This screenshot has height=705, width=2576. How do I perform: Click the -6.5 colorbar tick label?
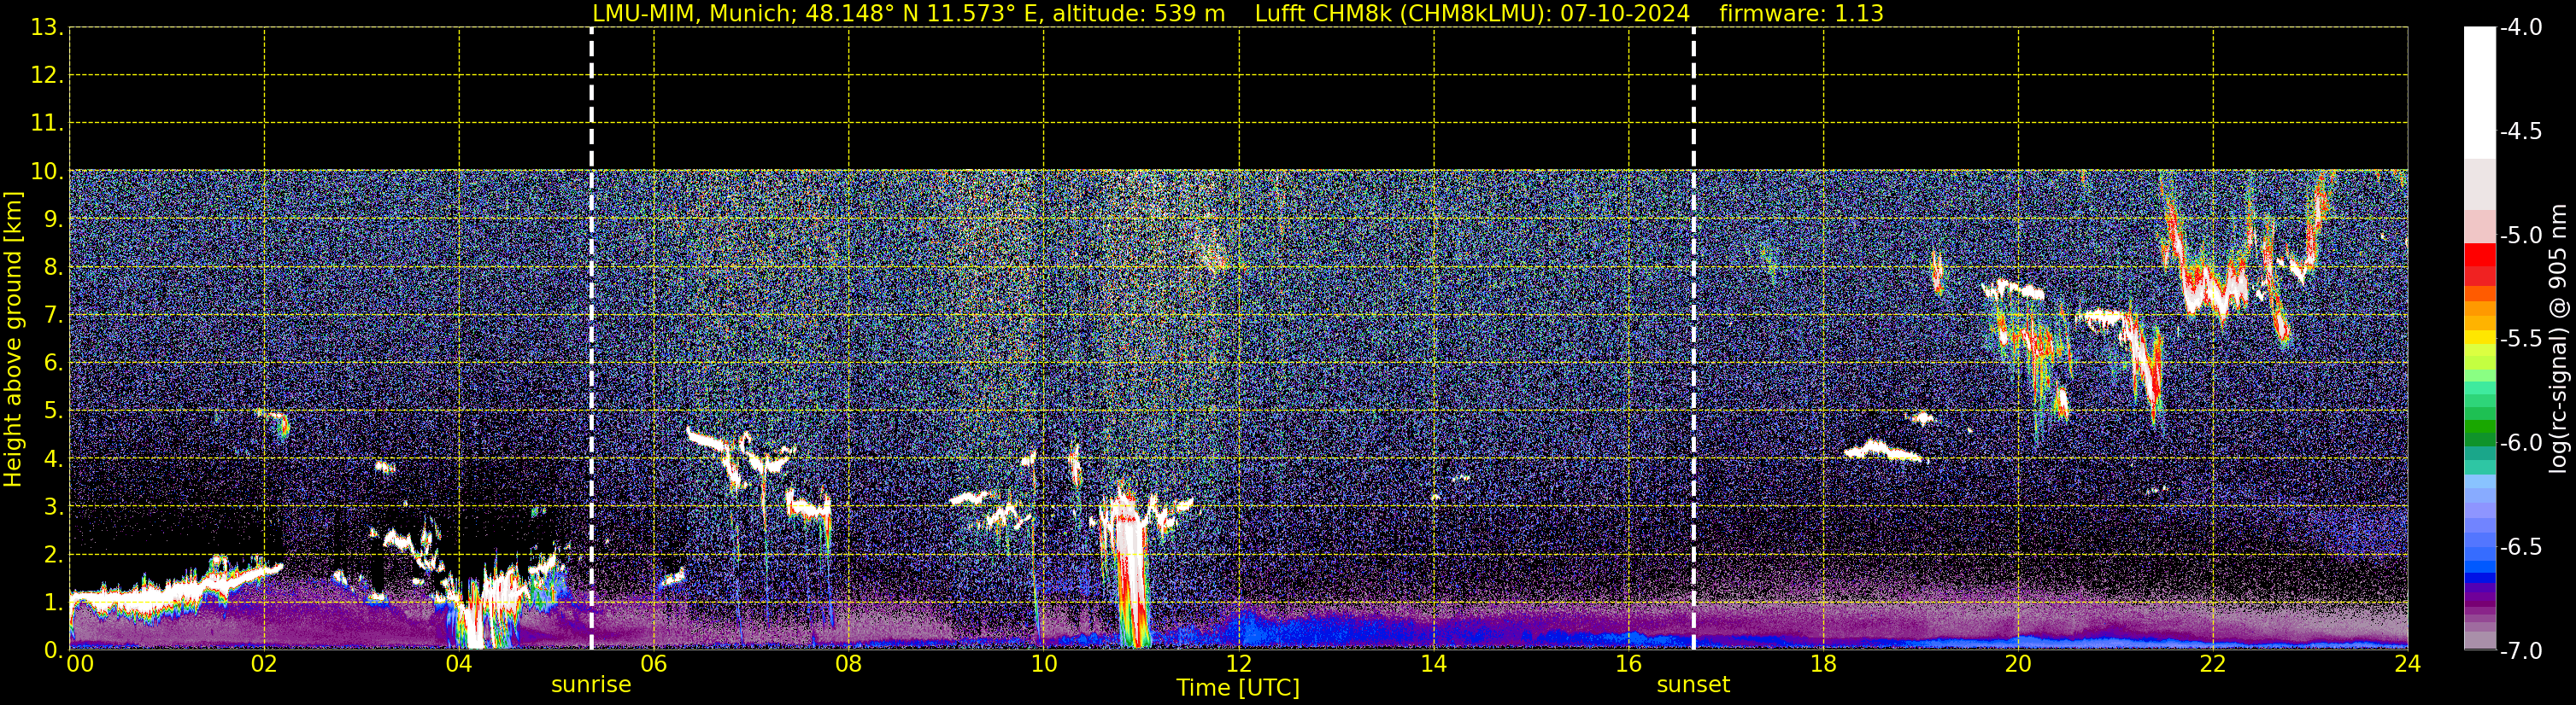2520,547
